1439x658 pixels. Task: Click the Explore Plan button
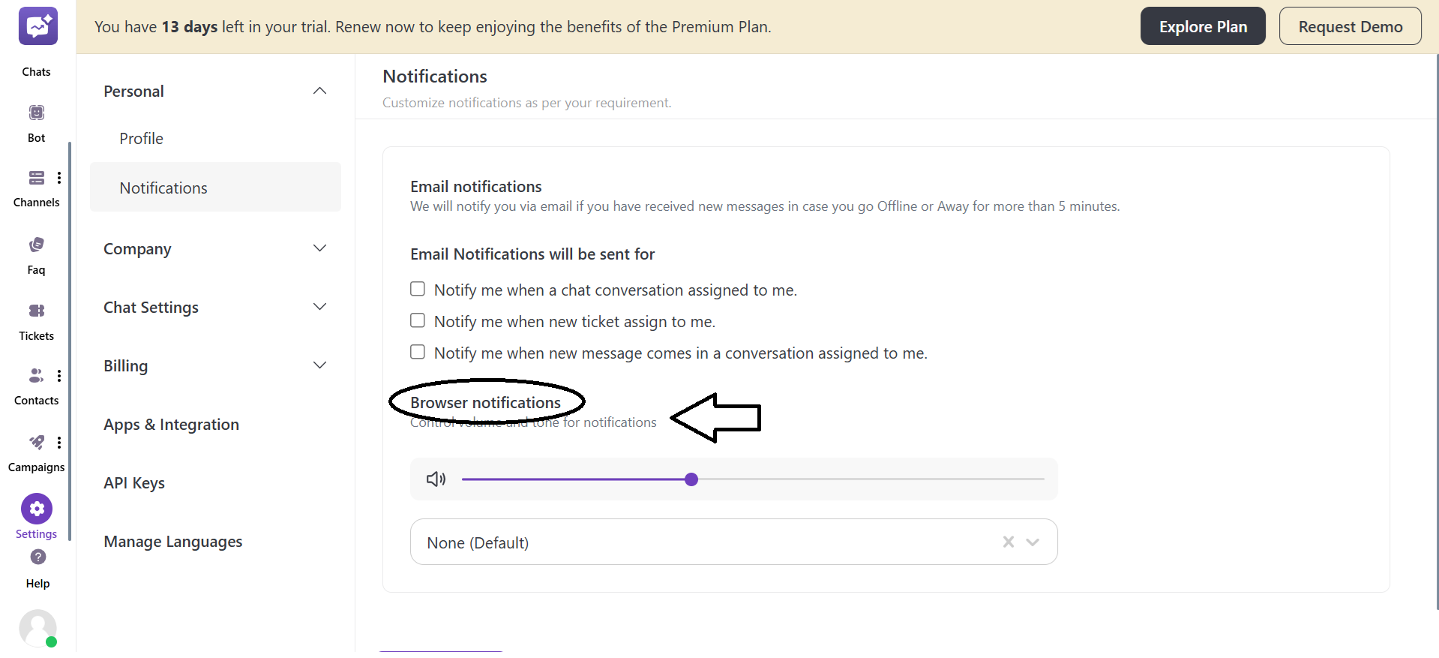click(x=1203, y=26)
